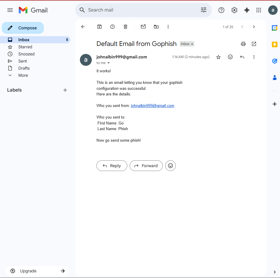Open the Support help icon
This screenshot has width=280, height=278.
pyautogui.click(x=221, y=10)
